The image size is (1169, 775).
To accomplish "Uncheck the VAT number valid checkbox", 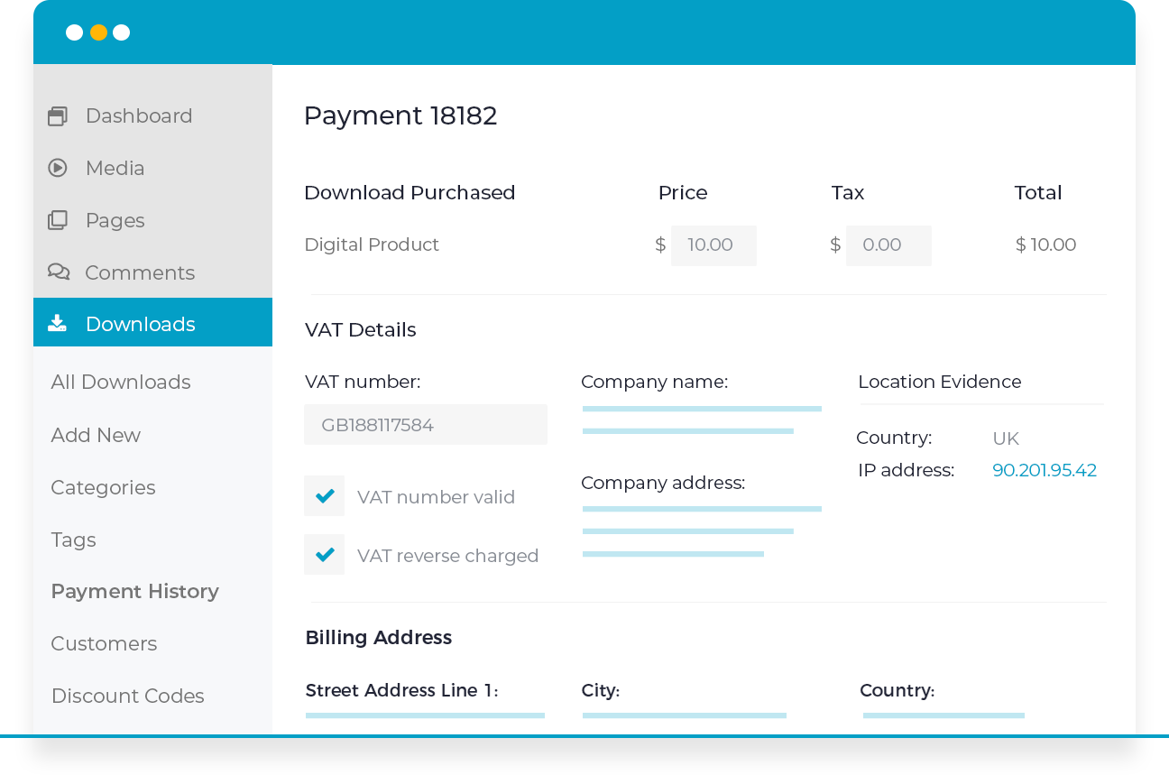I will tap(324, 495).
